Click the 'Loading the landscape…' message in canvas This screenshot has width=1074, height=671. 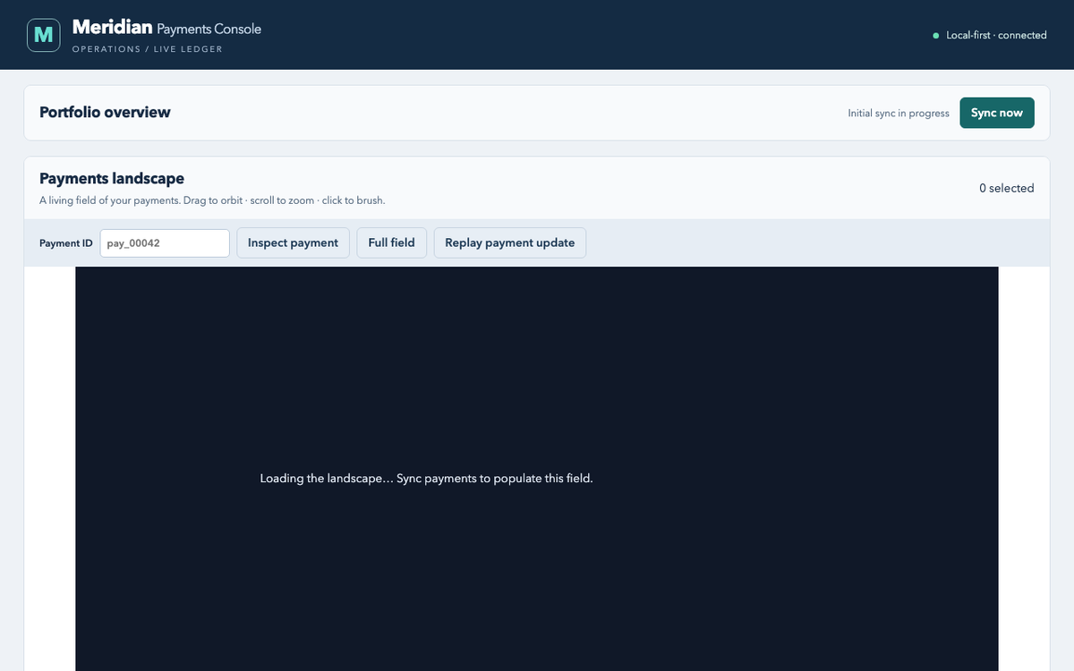click(x=427, y=479)
